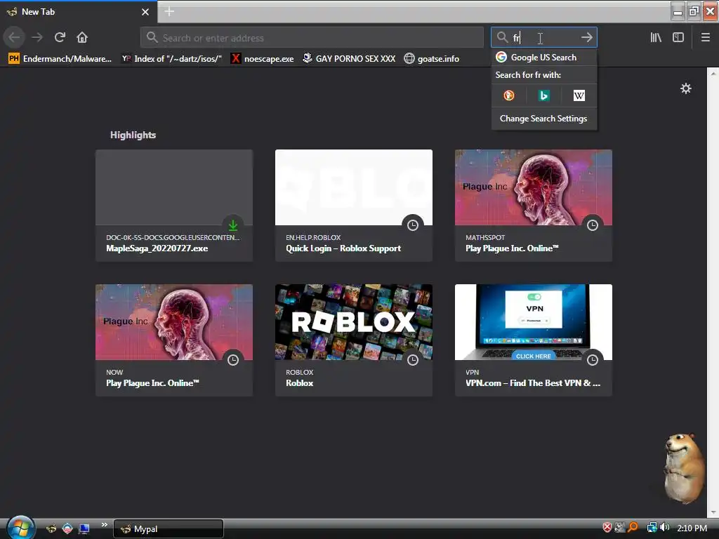
Task: Click history clock on Roblox Support tile
Action: click(413, 225)
